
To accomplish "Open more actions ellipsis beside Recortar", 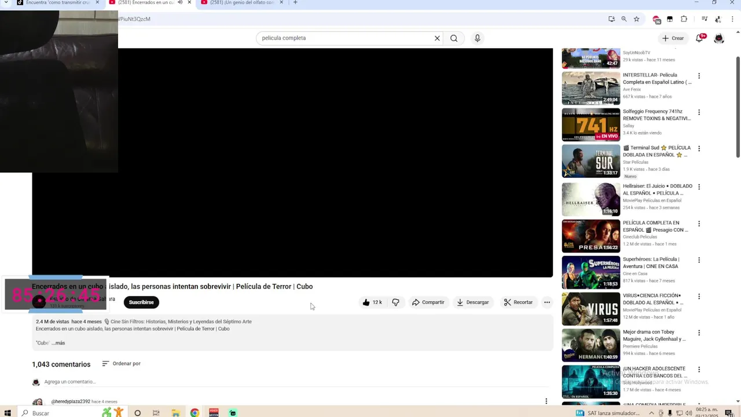I will [547, 302].
